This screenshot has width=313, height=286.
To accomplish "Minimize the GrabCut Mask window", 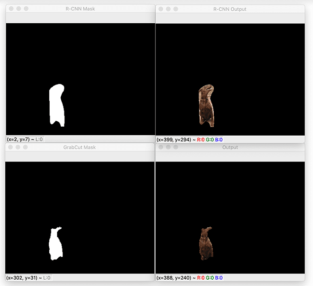I will point(18,147).
